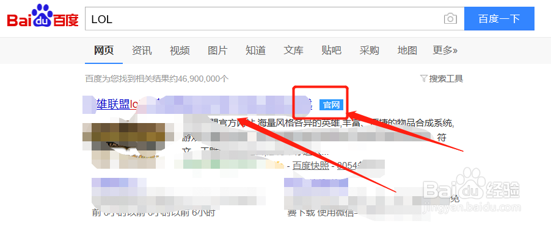Click the 百度为您找到相关结果约46,900,000个 text

(x=157, y=79)
